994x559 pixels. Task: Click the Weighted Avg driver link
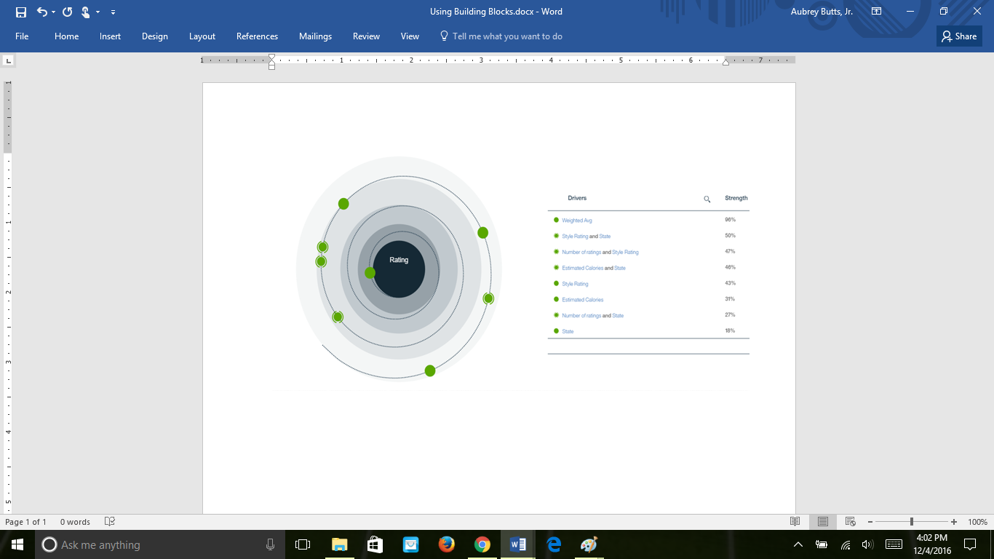tap(576, 221)
